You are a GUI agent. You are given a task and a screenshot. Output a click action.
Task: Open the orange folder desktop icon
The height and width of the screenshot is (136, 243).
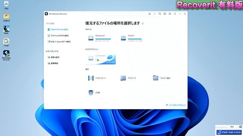[6, 17]
